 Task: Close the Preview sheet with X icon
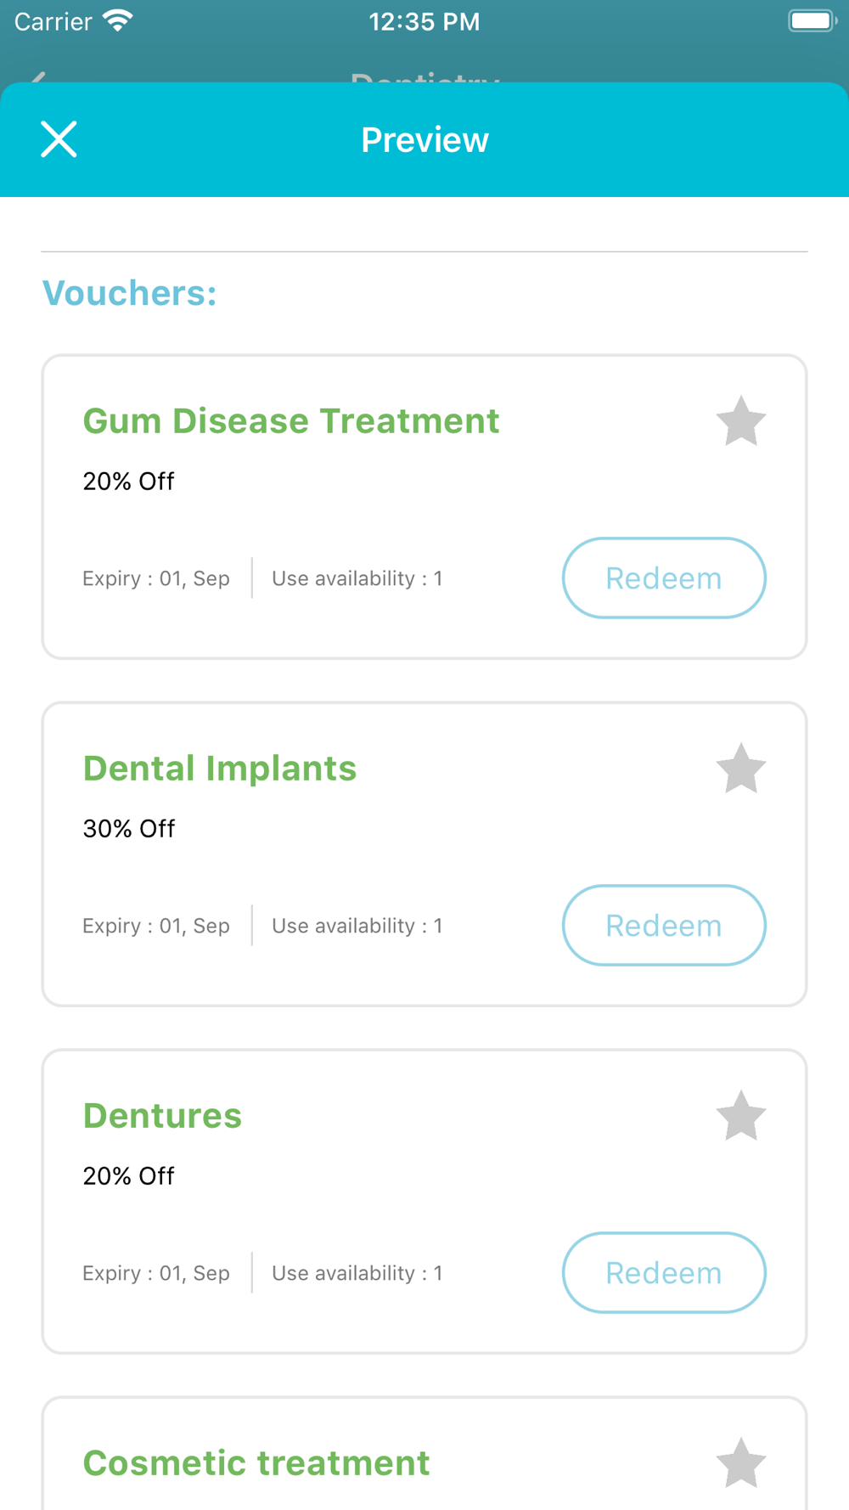click(x=59, y=139)
